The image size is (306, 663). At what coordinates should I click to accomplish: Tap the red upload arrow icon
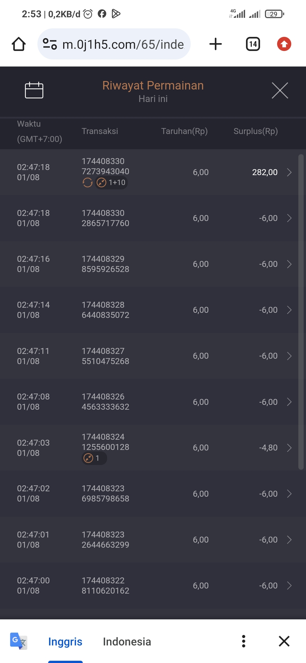click(284, 44)
